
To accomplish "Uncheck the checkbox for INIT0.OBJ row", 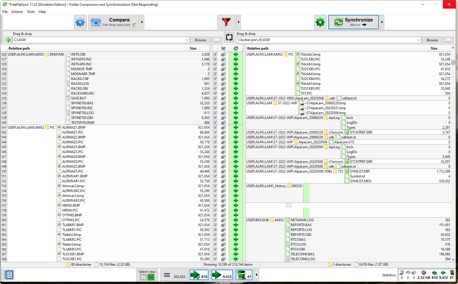I will [x=215, y=54].
